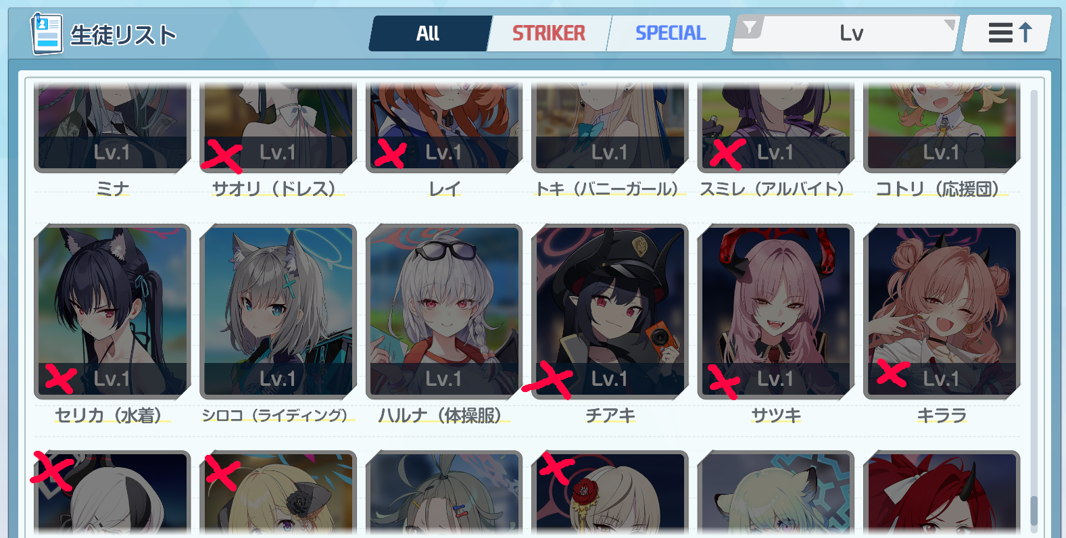Choose the チアキ student card

pyautogui.click(x=610, y=312)
